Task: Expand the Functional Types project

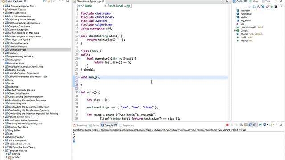Action: click(4, 50)
